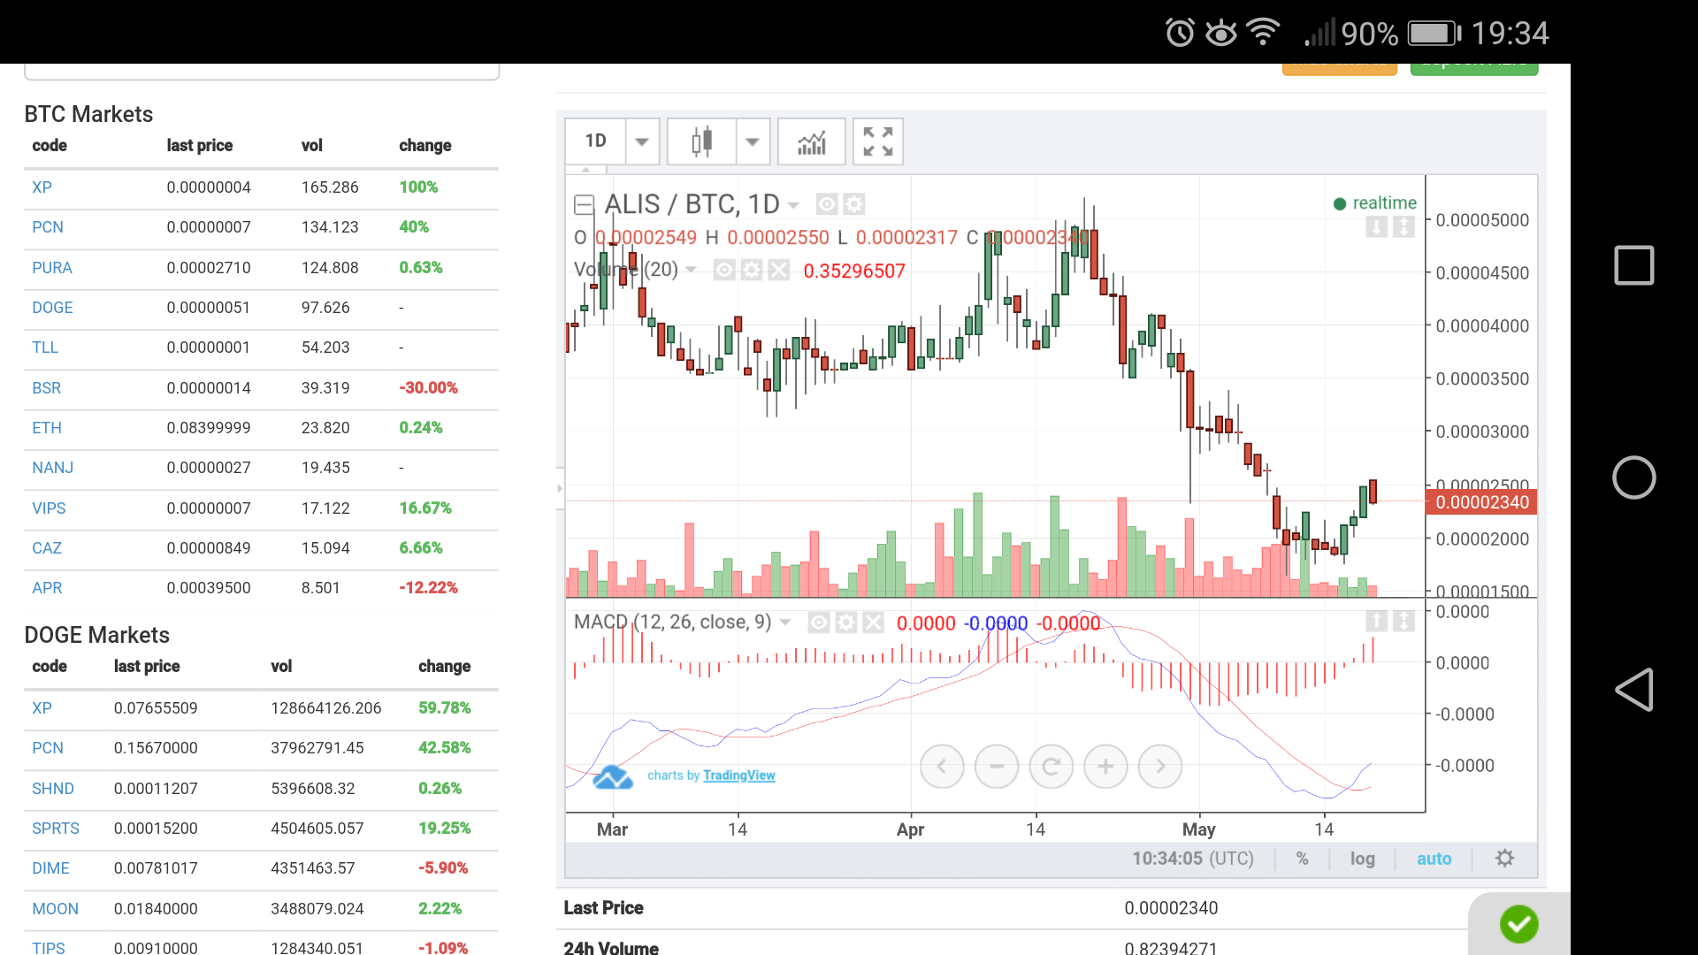Viewport: 1698px width, 955px height.
Task: Click the chart reset refresh button
Action: 1051,767
